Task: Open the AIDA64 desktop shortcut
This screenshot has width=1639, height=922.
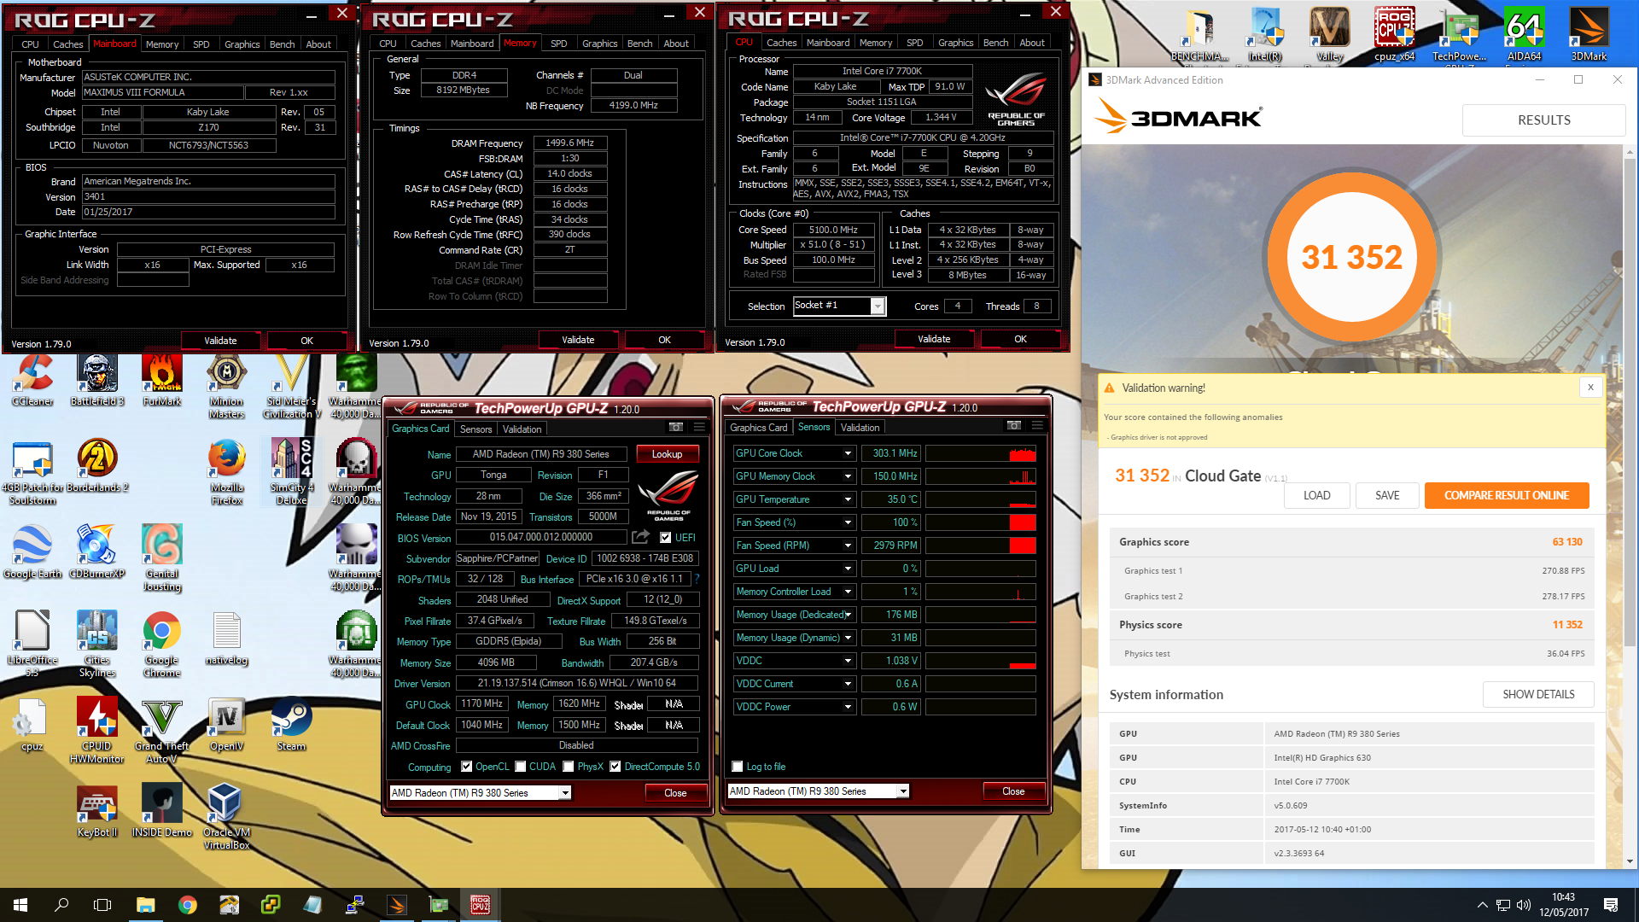Action: pos(1524,34)
